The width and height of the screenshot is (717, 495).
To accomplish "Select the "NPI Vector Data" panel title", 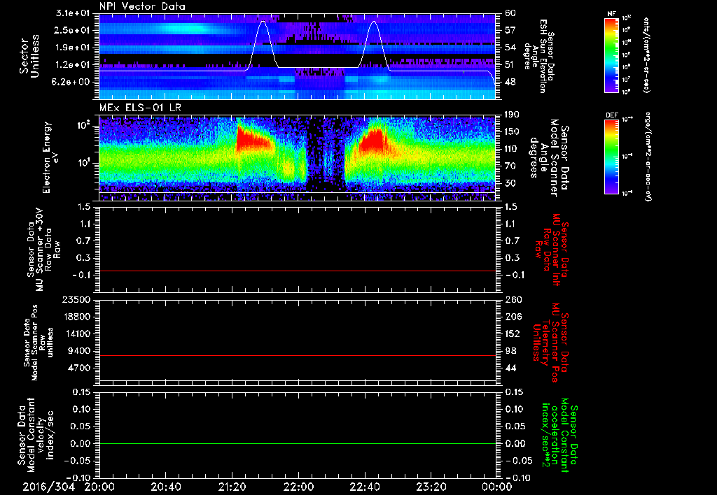I will point(142,6).
